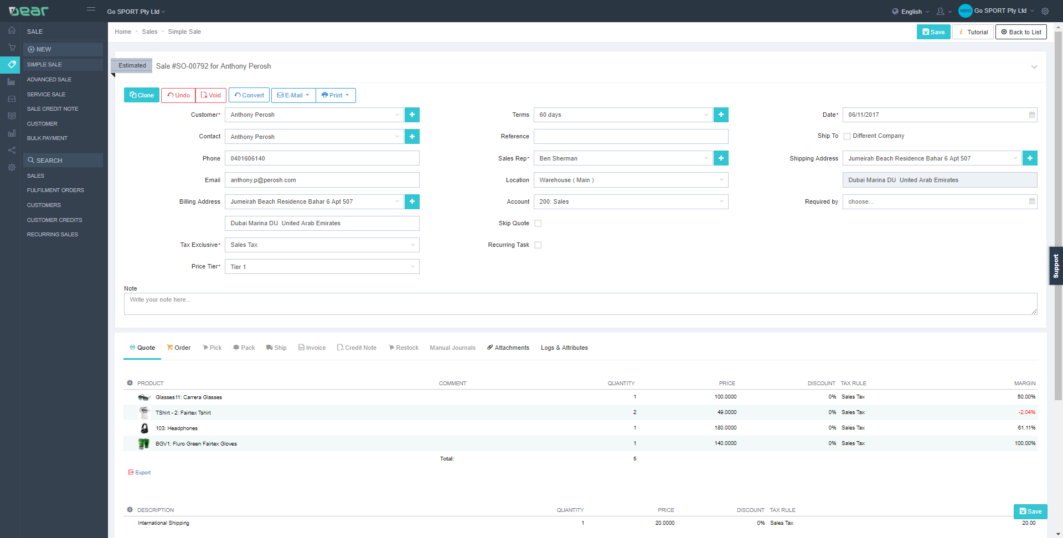Open the Price Tier dropdown
1063x538 pixels.
322,267
